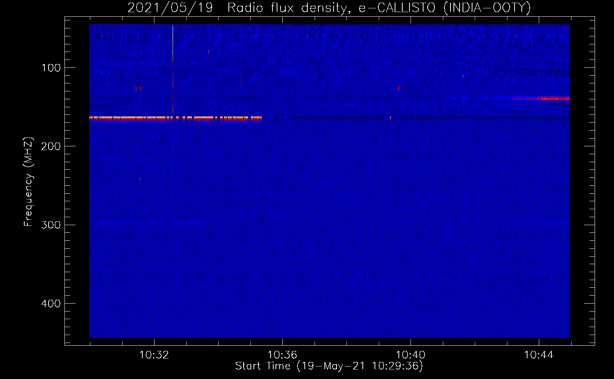Click the 200 frequency tick label
The image size is (614, 379).
tap(51, 146)
